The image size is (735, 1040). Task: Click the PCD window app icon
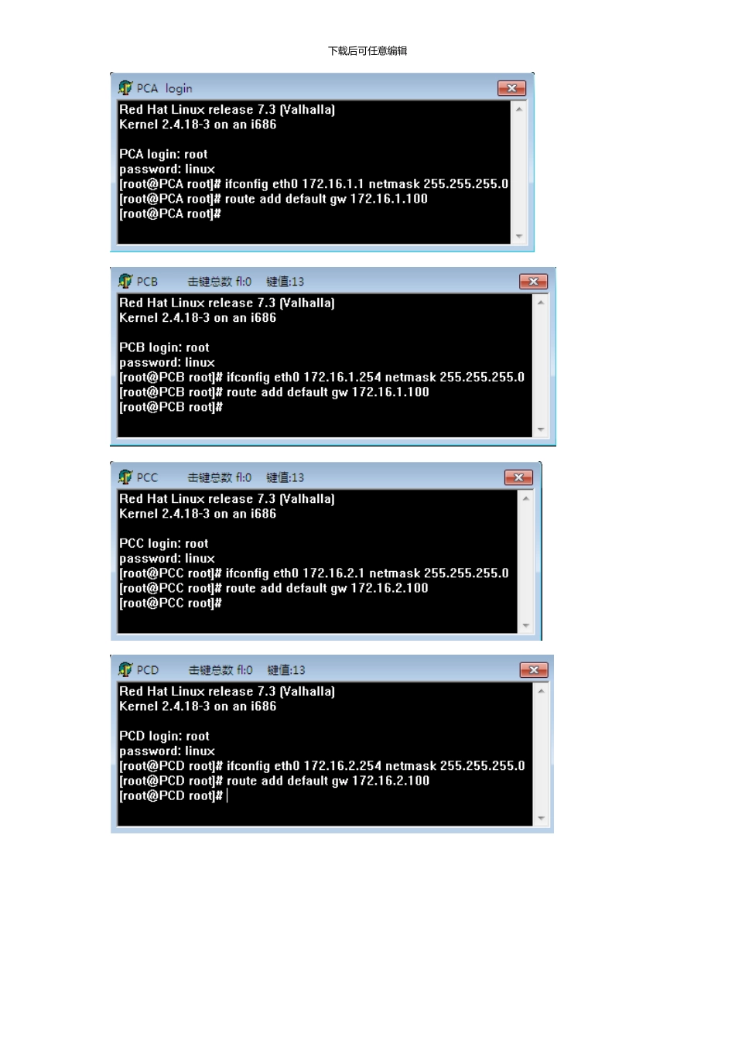click(125, 669)
